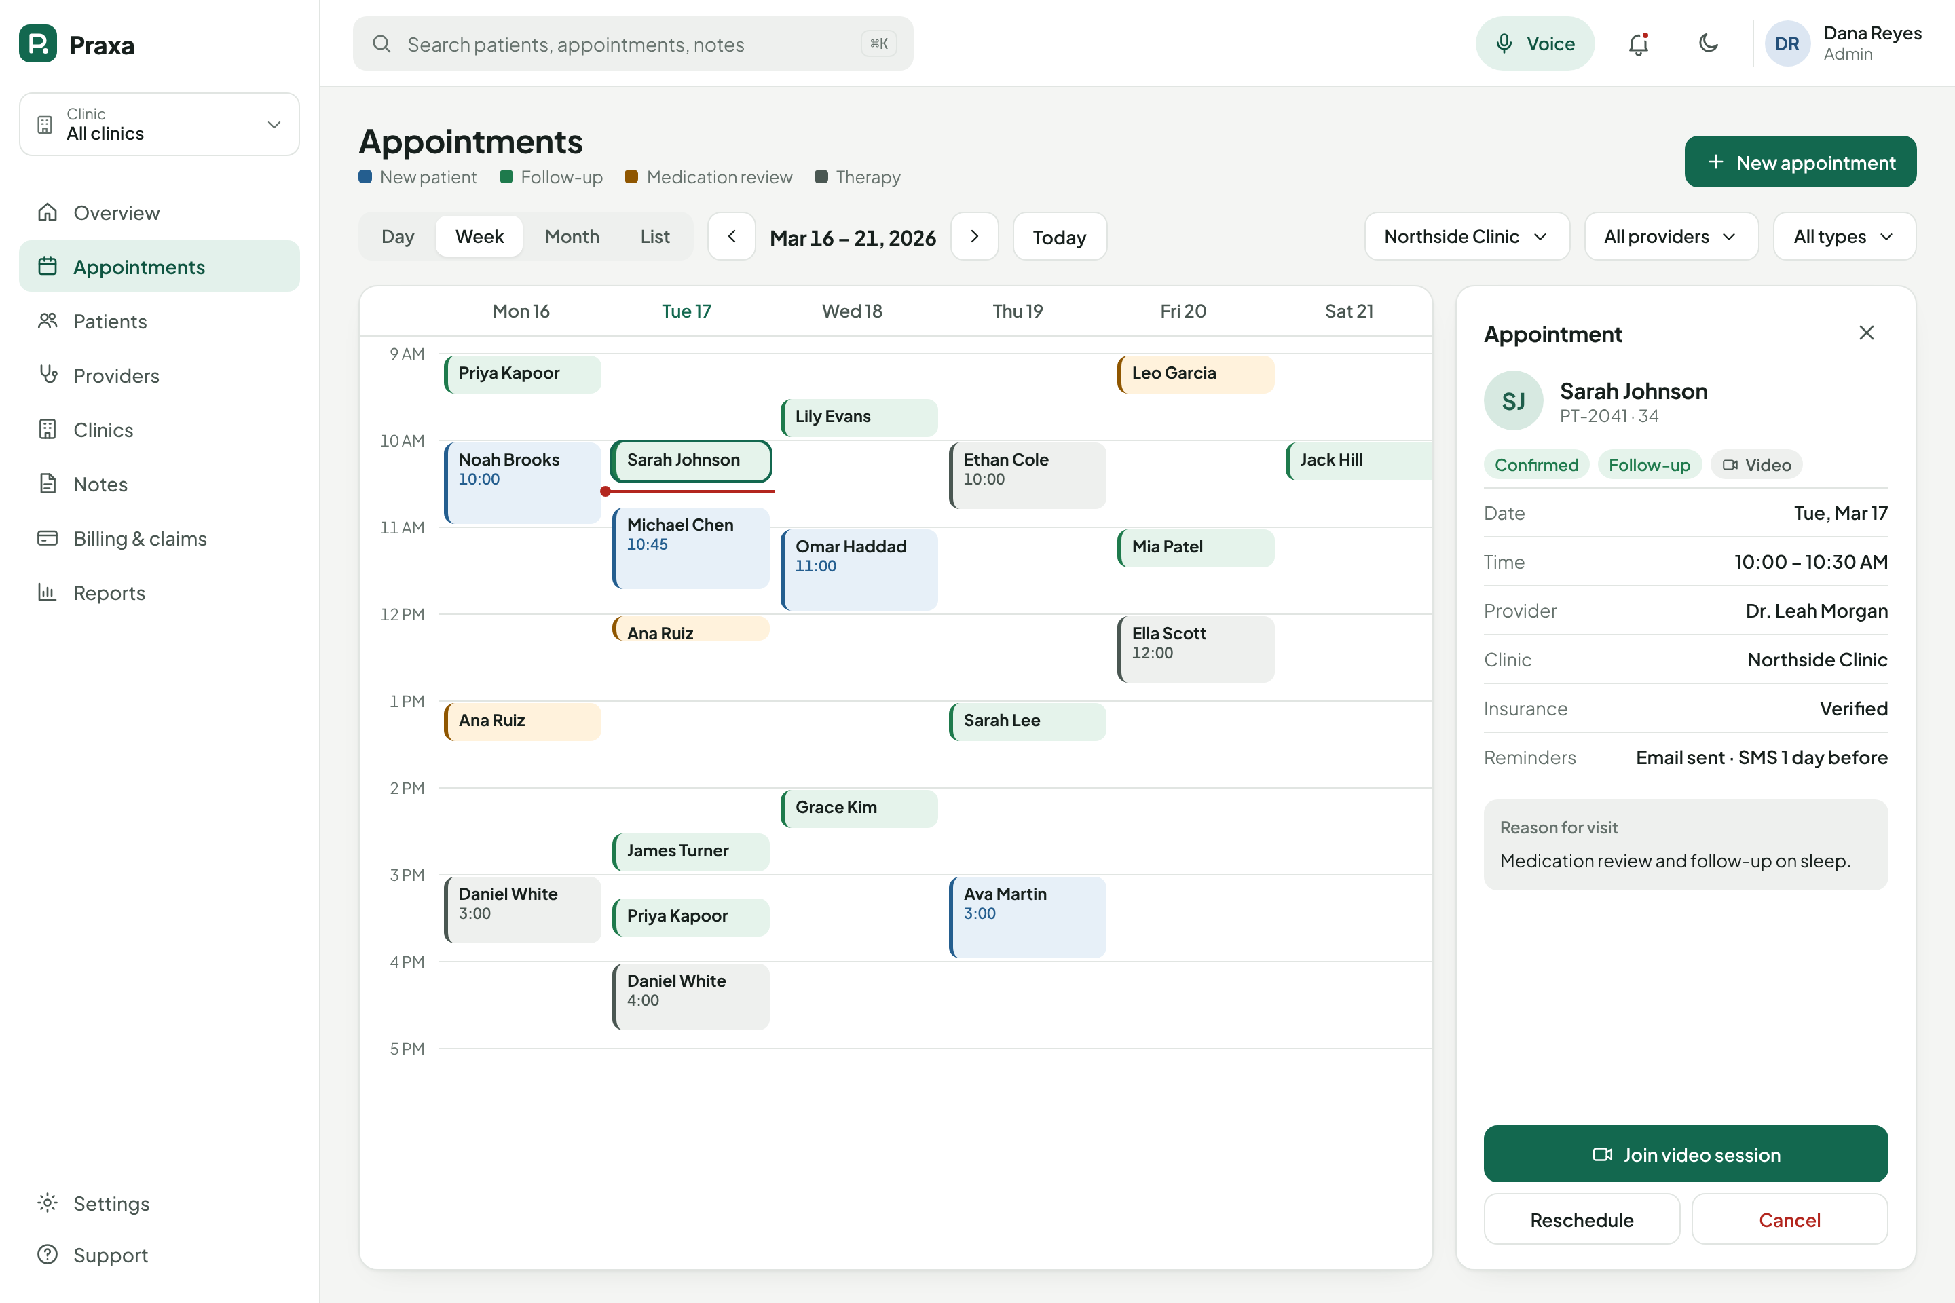The width and height of the screenshot is (1955, 1303).
Task: Open Leo Garcia Friday appointment
Action: tap(1195, 374)
